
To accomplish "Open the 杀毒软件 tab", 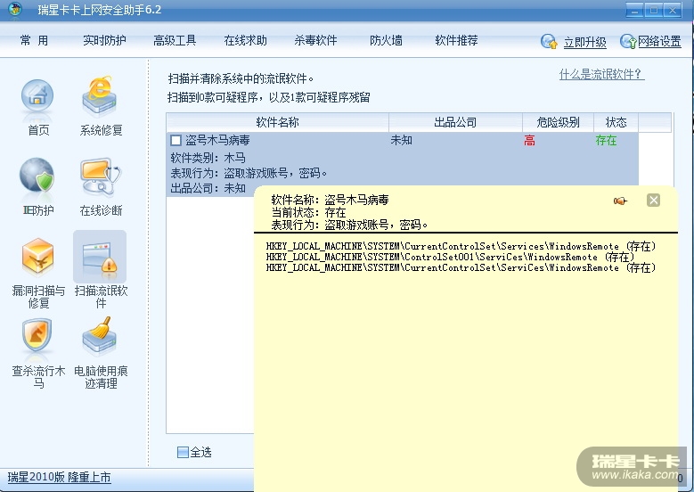I will [x=315, y=41].
